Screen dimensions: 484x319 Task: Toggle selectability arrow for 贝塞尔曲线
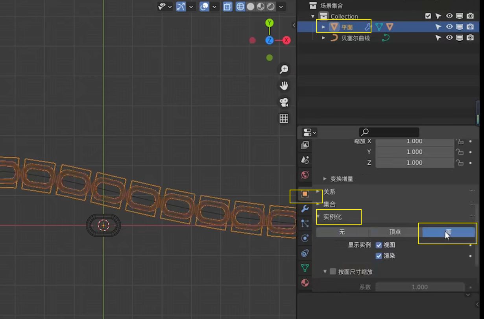438,38
